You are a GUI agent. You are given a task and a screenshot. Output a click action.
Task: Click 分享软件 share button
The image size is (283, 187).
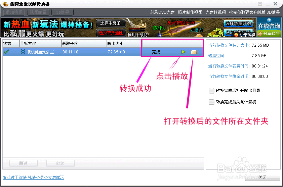click(269, 34)
